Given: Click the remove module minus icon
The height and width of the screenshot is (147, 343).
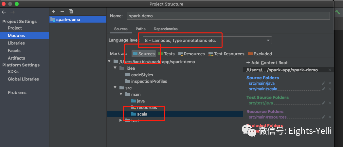Looking at the screenshot, I should click(x=62, y=11).
